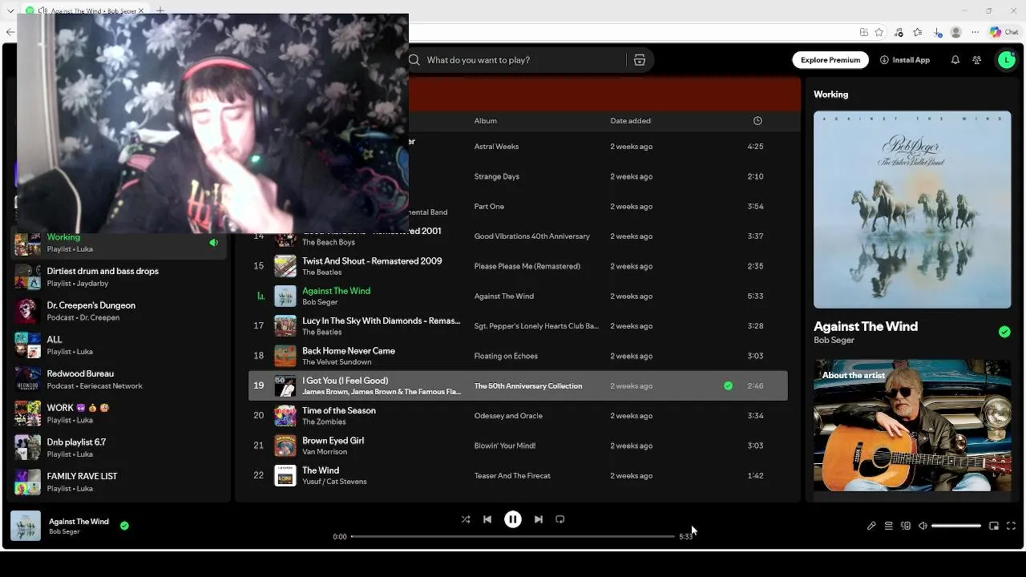
Task: Click the browser favorites star icon
Action: point(879,32)
